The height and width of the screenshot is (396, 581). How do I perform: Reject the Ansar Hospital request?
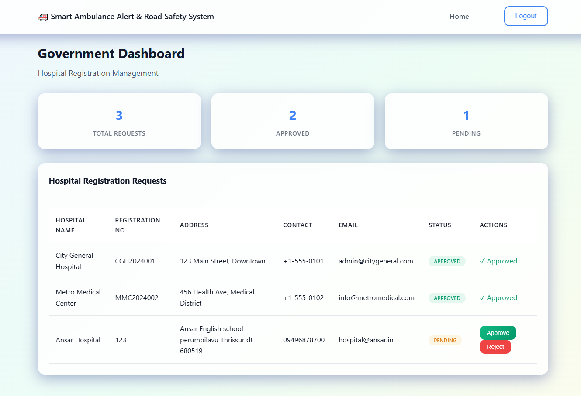click(x=495, y=347)
